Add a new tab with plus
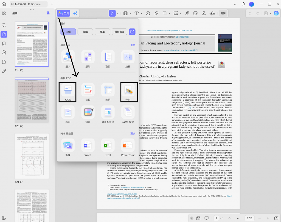Image resolution: width=281 pixels, height=222 pixels. coord(52,4)
